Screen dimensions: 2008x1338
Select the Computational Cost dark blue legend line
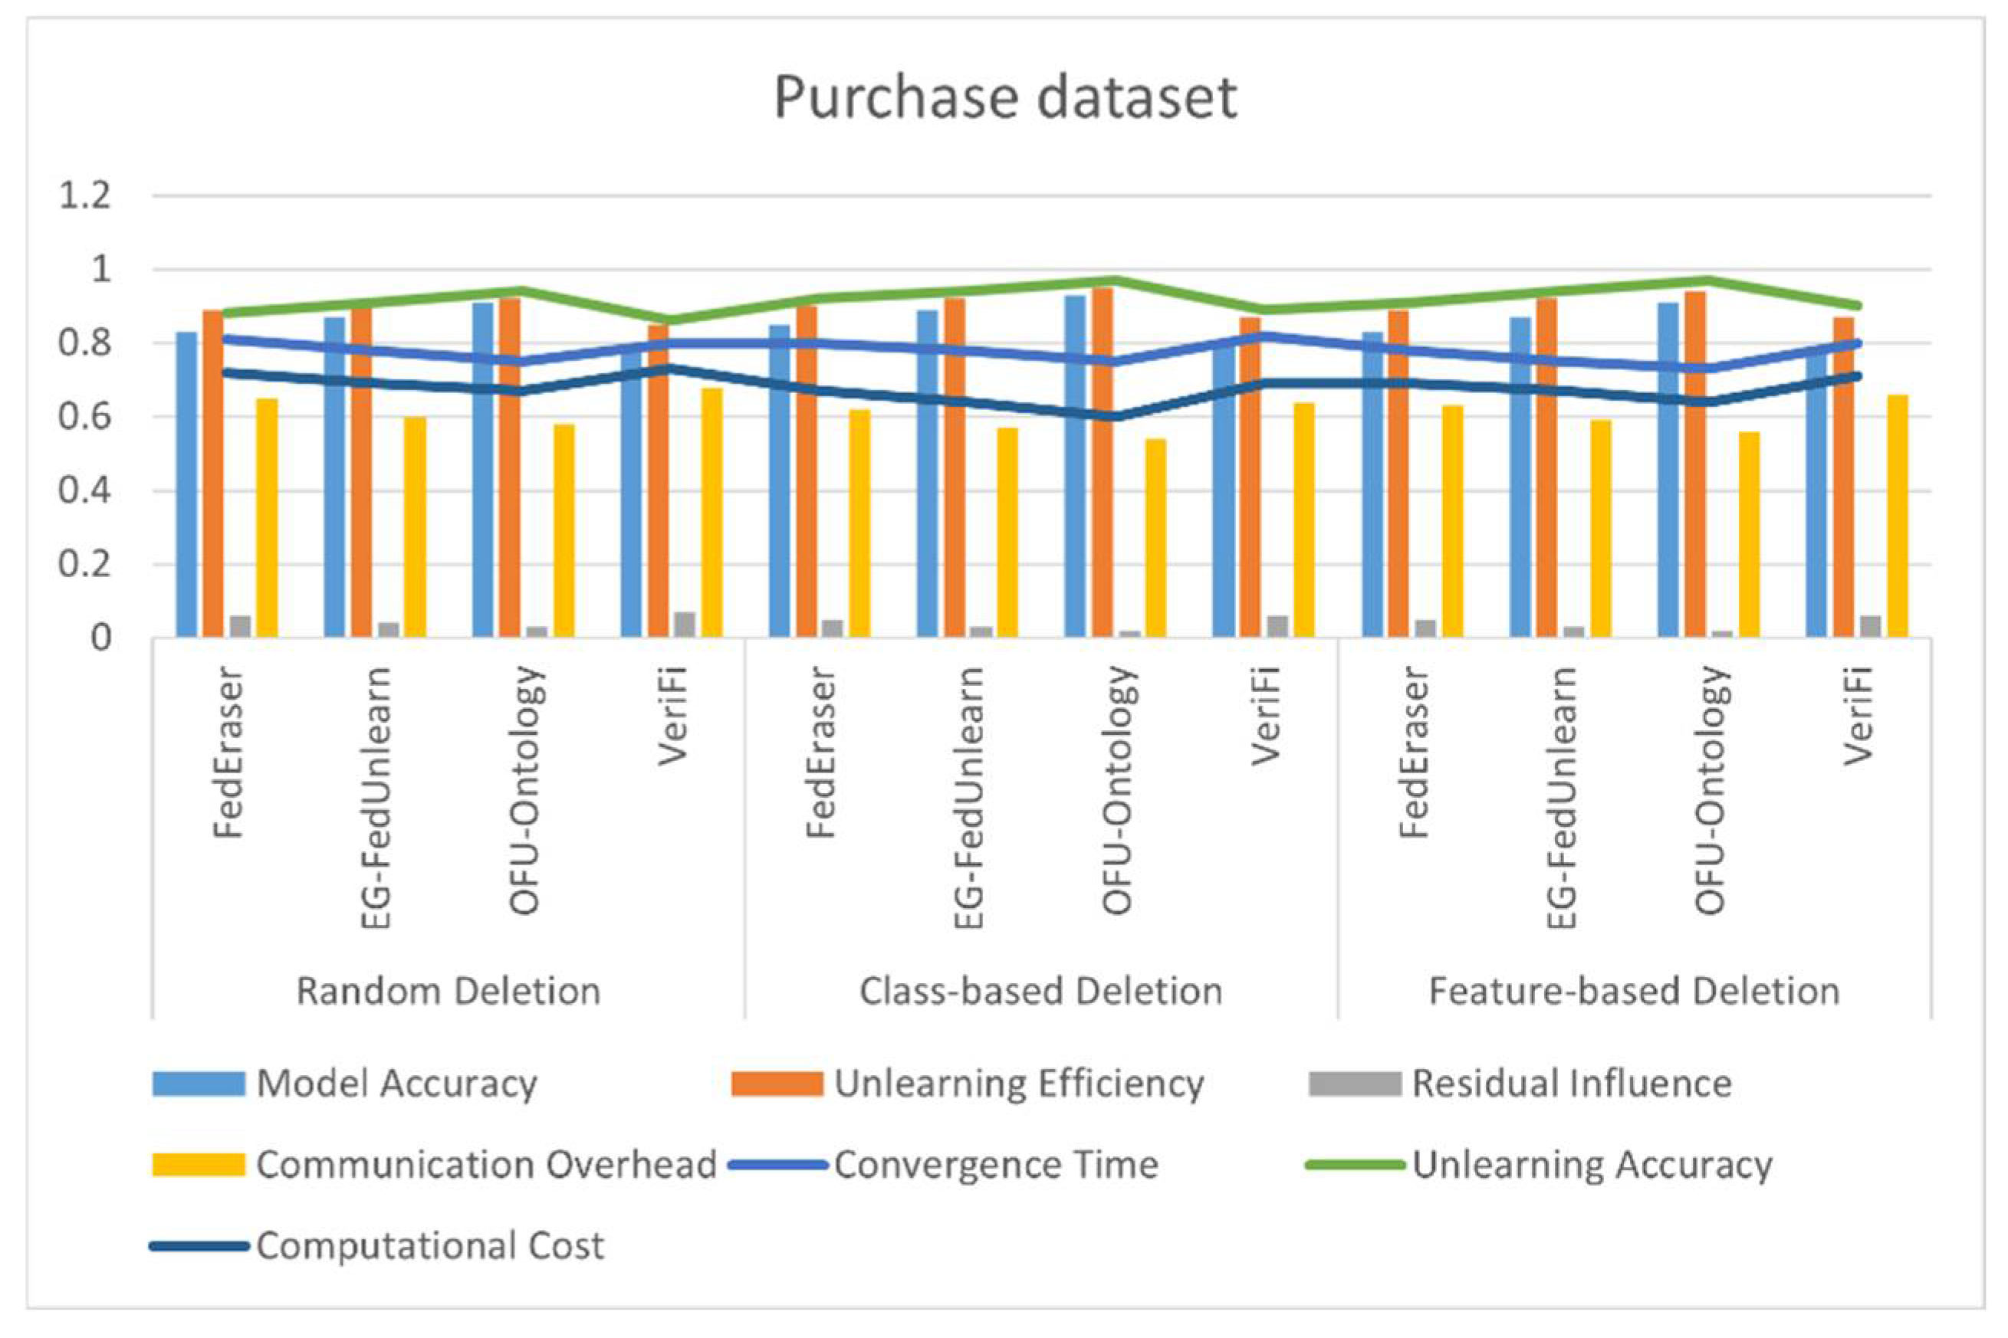tap(198, 1247)
